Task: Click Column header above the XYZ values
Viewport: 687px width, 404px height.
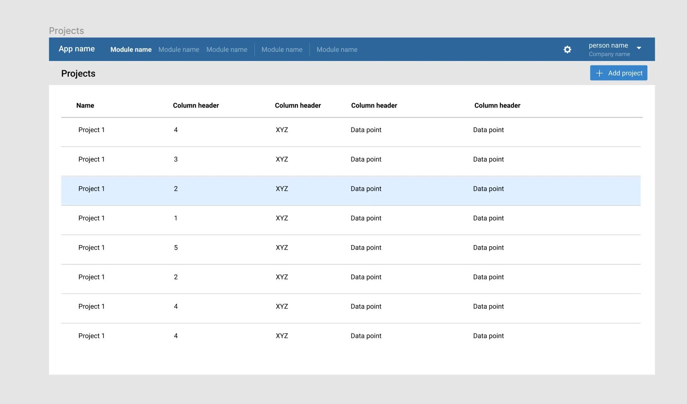Action: click(298, 106)
